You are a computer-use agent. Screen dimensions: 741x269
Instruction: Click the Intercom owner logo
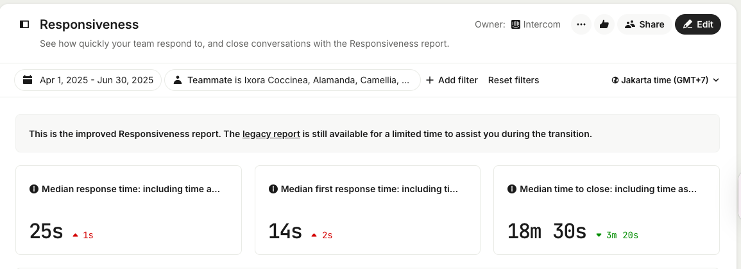click(515, 24)
